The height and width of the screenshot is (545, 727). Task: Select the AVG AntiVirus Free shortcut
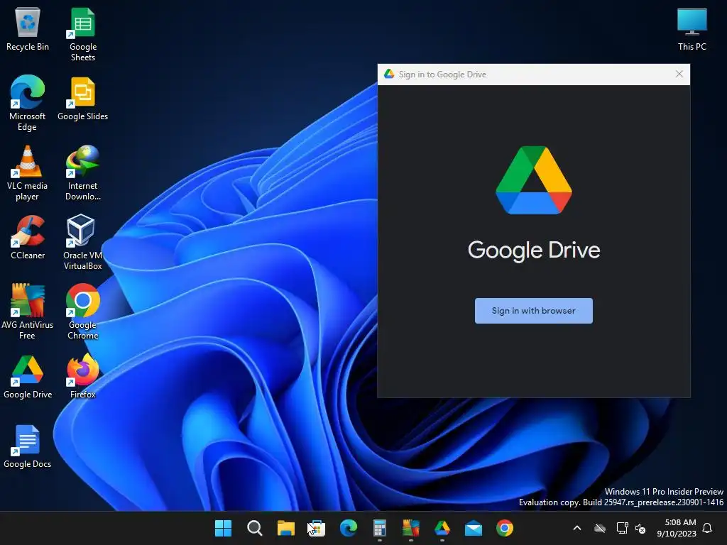28,312
